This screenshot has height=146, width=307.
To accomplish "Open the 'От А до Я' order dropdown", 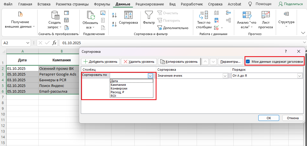I will [300, 76].
